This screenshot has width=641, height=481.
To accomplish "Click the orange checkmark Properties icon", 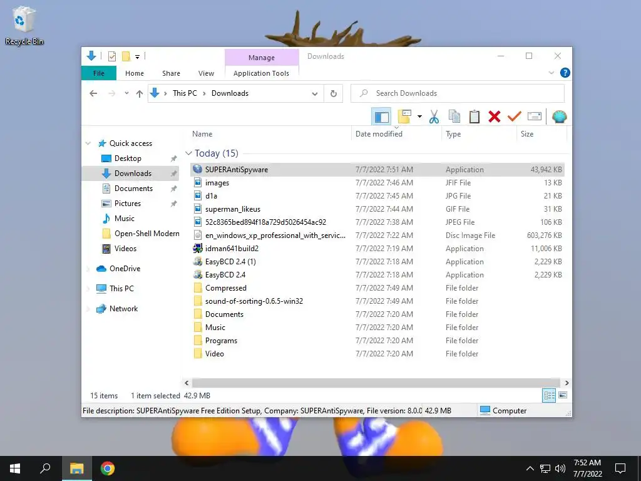I will pyautogui.click(x=515, y=117).
